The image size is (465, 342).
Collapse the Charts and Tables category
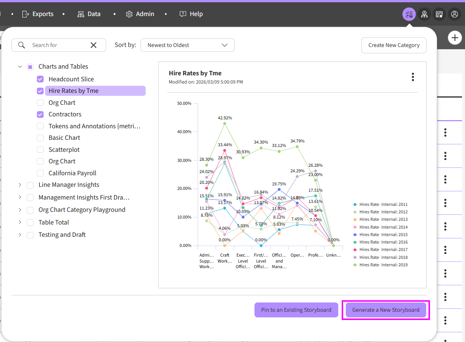pyautogui.click(x=20, y=67)
